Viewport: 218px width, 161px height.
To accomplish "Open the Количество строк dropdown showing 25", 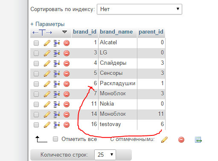I will click(x=105, y=155).
